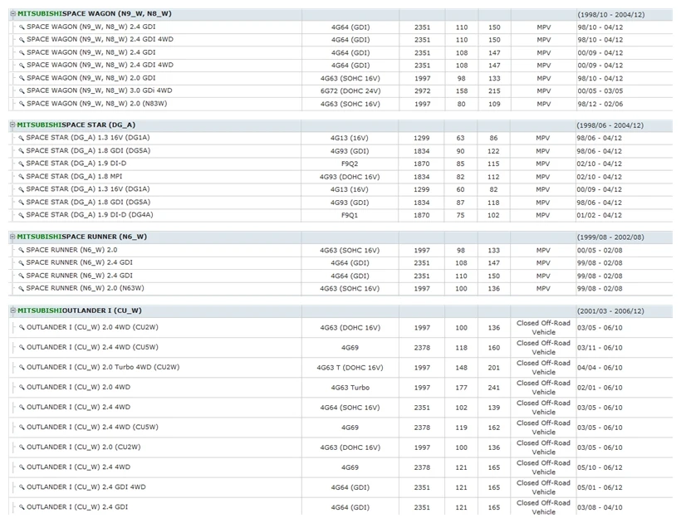Click magnifier icon of OUTLANDER I 2.4 GDI 03/08 row

coord(22,507)
